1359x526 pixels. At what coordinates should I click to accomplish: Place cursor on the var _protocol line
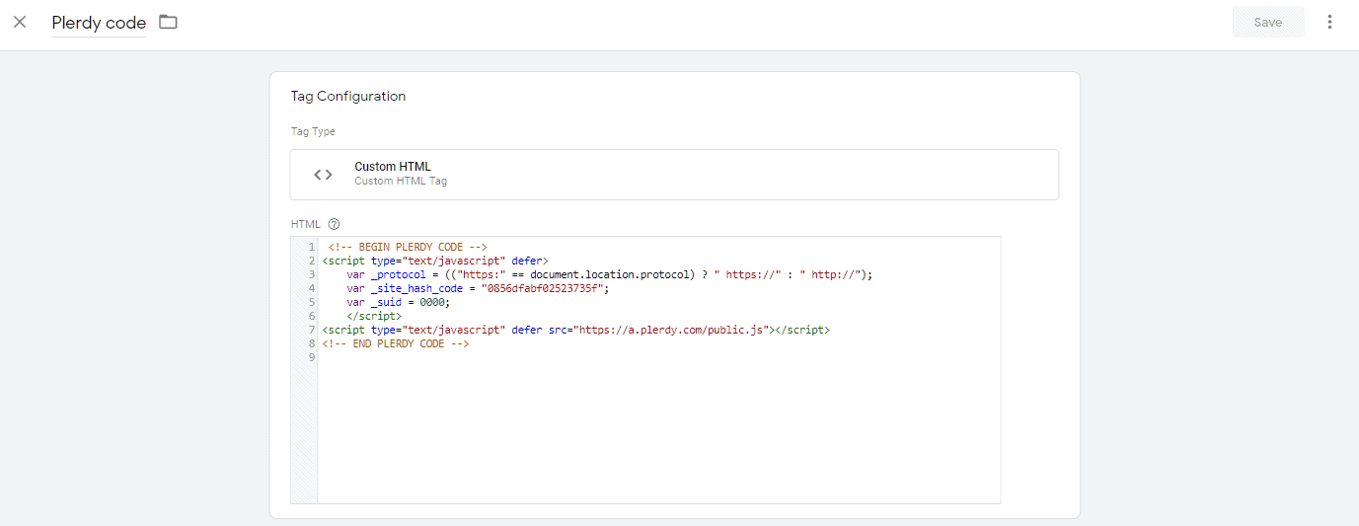click(x=610, y=274)
